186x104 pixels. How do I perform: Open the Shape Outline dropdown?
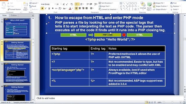[x=160, y=6]
